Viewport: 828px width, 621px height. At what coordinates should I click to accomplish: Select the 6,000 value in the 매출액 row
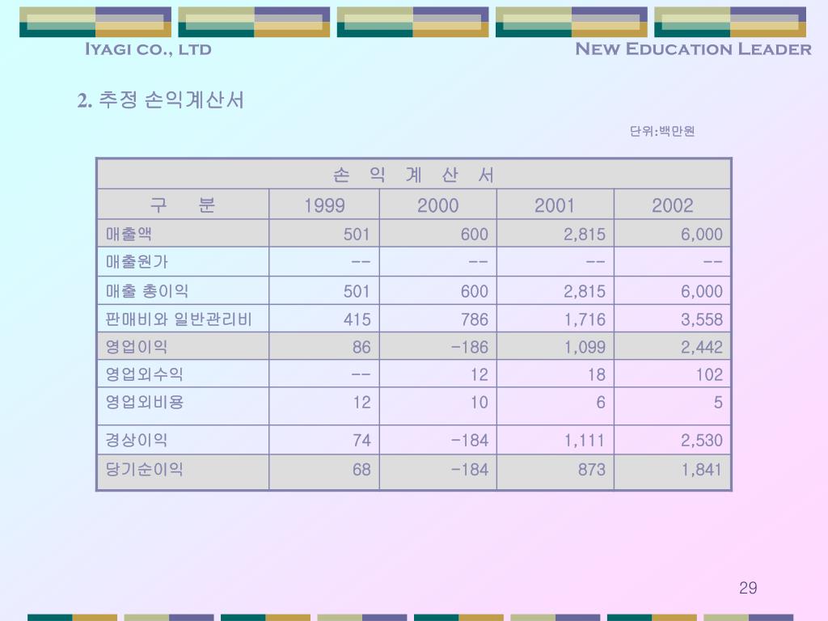pyautogui.click(x=702, y=234)
